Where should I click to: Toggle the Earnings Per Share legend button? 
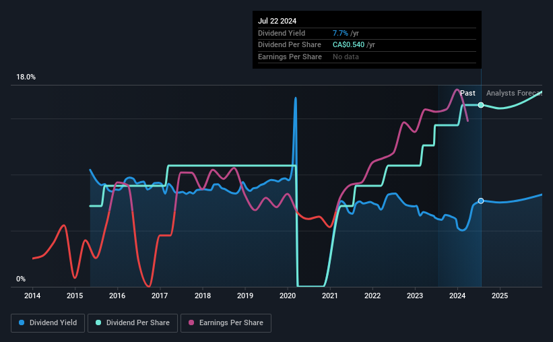[x=226, y=323]
